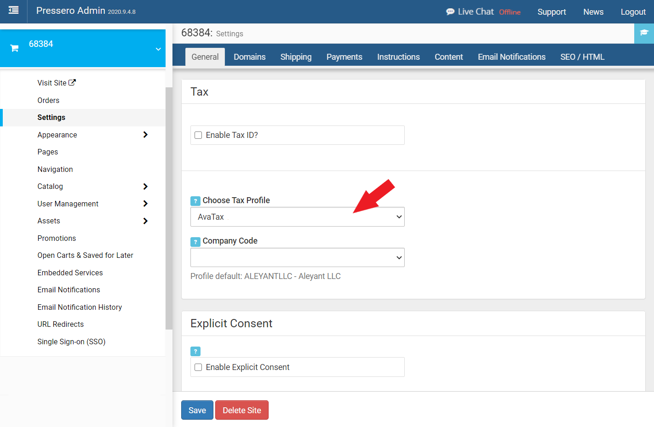Click the Live Chat speech bubble icon
Viewport: 654px width, 427px height.
450,12
